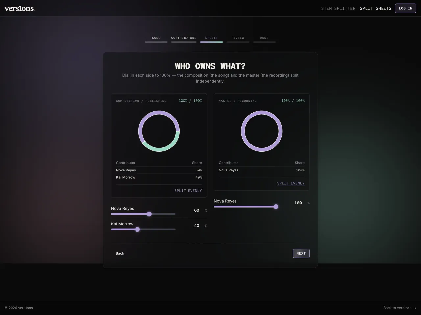The width and height of the screenshot is (421, 315).
Task: Click Kai Morrow row in Composition table
Action: pos(159,177)
